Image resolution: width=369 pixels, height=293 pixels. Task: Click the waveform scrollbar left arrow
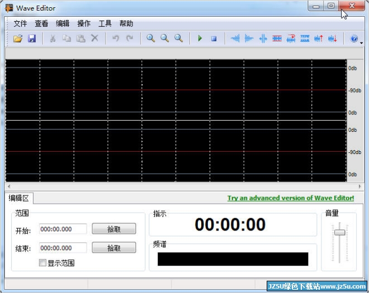[x=9, y=186]
